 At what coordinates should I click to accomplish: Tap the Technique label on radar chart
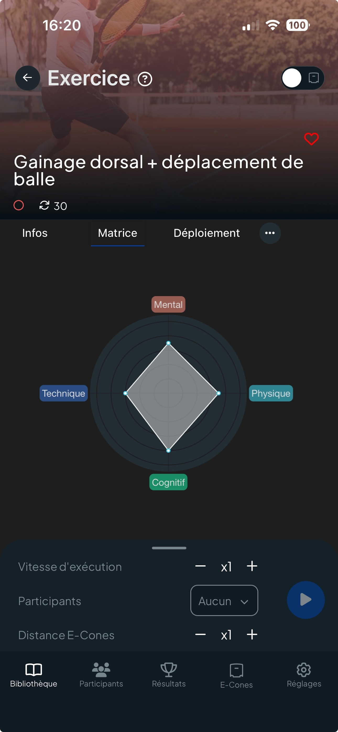[63, 393]
